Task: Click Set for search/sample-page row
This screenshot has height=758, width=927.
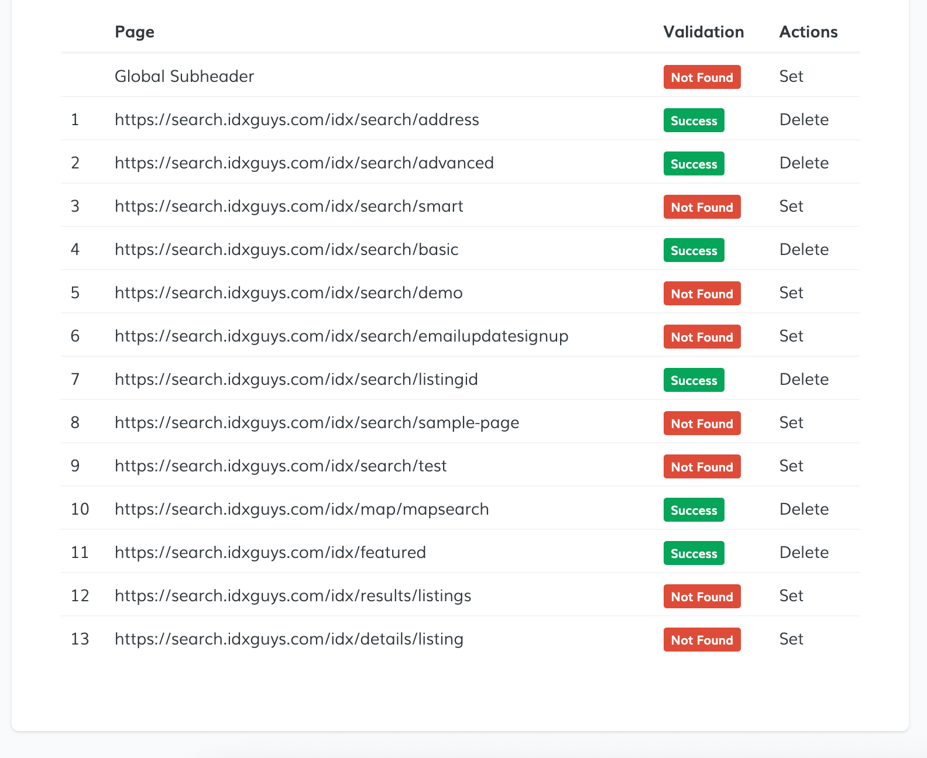Action: [x=791, y=423]
